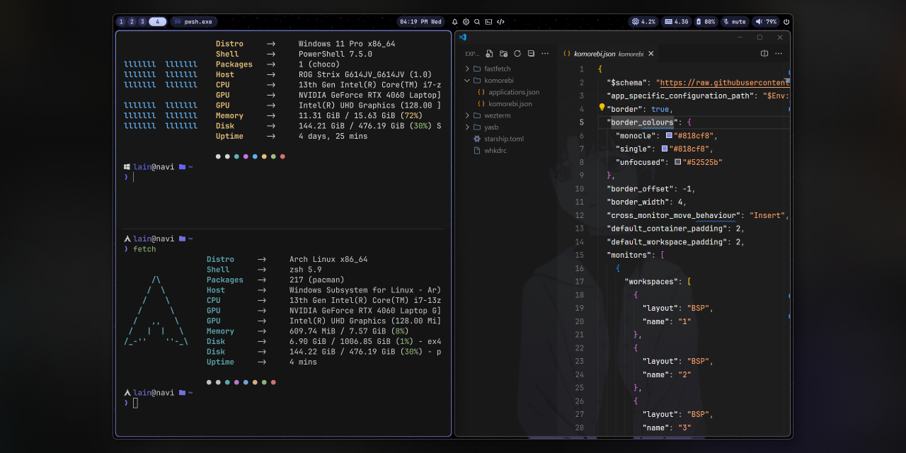906x453 pixels.
Task: Open the volume 79% widget
Action: tap(765, 22)
